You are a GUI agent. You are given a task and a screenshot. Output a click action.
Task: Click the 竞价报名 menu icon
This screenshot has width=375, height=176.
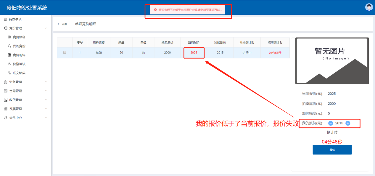[9, 37]
